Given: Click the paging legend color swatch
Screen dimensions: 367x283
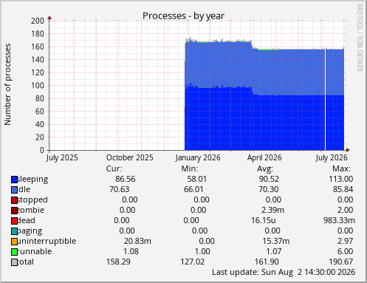Looking at the screenshot, I should pos(14,231).
